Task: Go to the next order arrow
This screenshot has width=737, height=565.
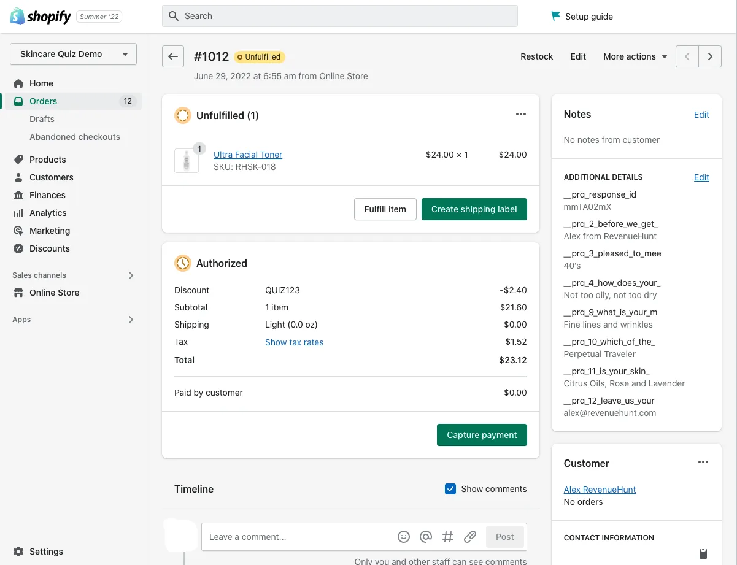Action: click(710, 56)
